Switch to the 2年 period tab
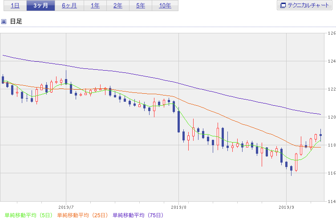 118,6
